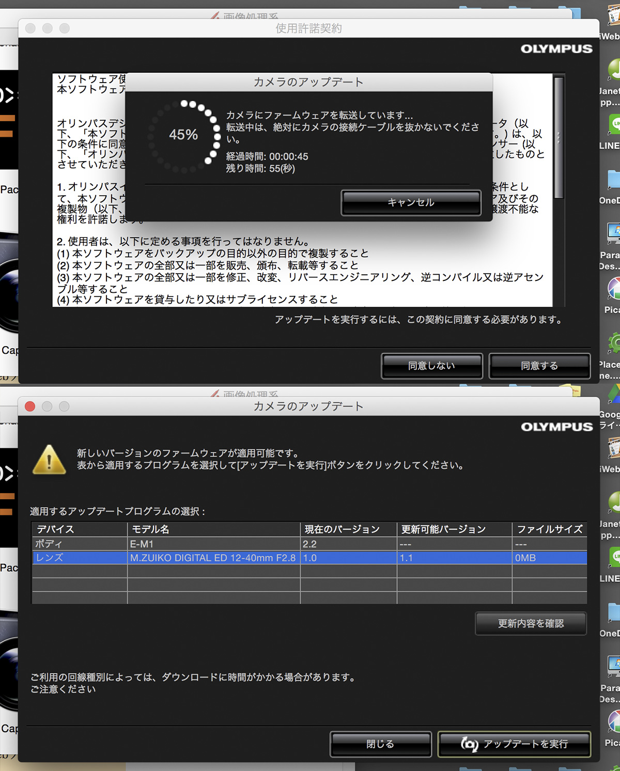Click the E-M1 model name cell

point(213,544)
